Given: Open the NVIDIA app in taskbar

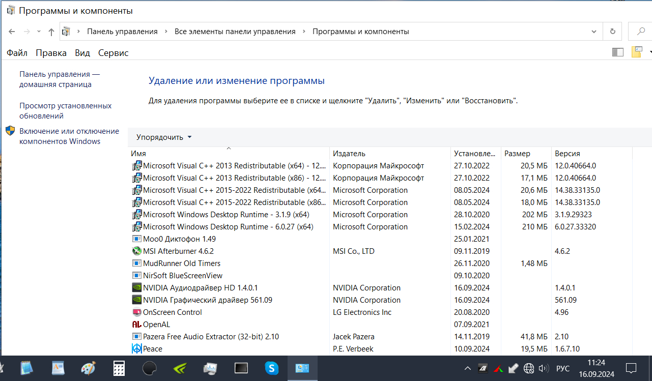Looking at the screenshot, I should tap(180, 368).
